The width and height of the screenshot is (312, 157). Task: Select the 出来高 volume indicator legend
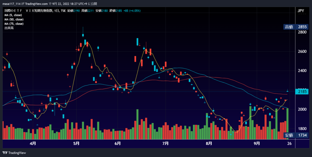coord(9,28)
